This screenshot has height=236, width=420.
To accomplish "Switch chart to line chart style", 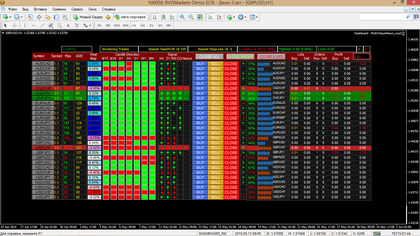I will 172,17.
